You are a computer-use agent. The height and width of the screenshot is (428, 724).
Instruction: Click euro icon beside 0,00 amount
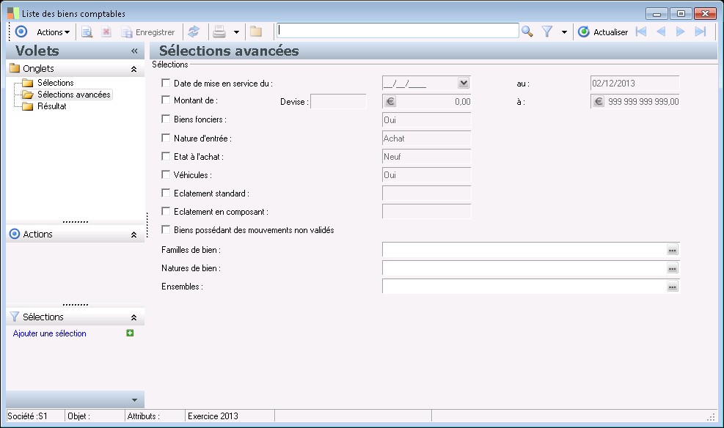point(390,101)
